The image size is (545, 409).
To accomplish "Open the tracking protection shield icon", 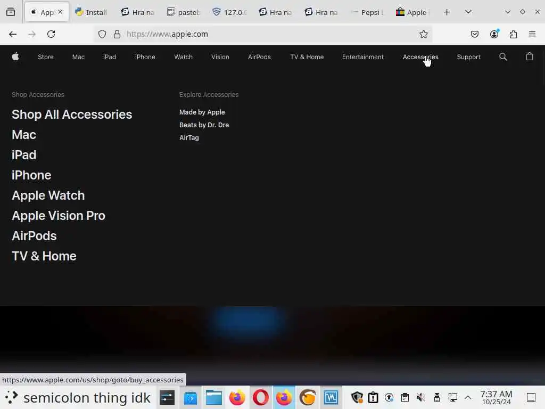I will tap(102, 34).
